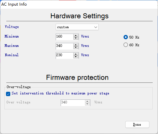Image resolution: width=158 pixels, height=134 pixels.
Task: Select the 60 Hz frequency option
Action: (131, 45)
